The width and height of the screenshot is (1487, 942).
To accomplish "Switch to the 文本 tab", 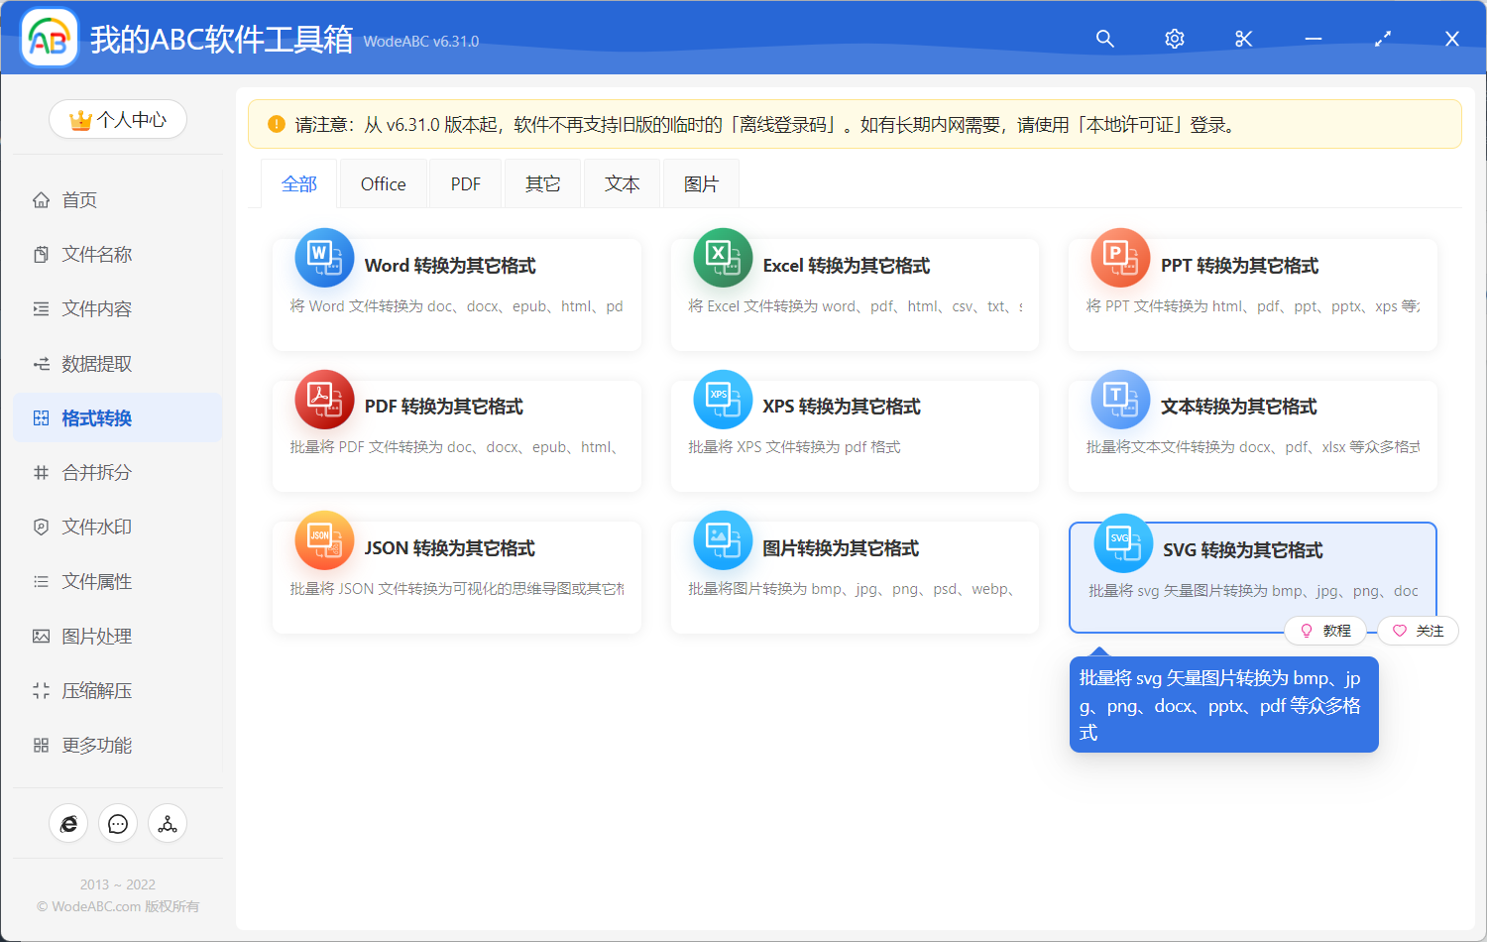I will click(x=622, y=182).
